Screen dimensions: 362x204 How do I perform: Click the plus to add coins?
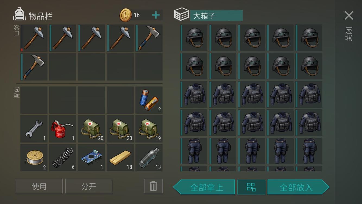click(156, 15)
